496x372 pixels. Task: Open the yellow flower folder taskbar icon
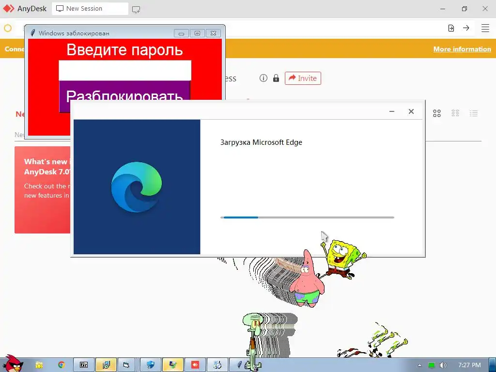[39, 365]
